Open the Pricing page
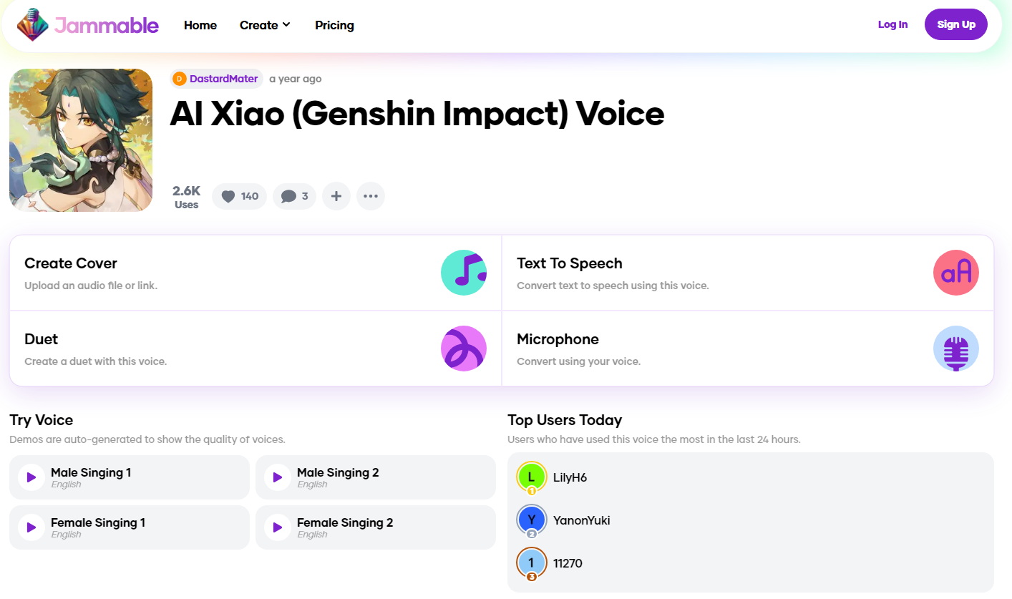This screenshot has height=599, width=1012. click(334, 25)
